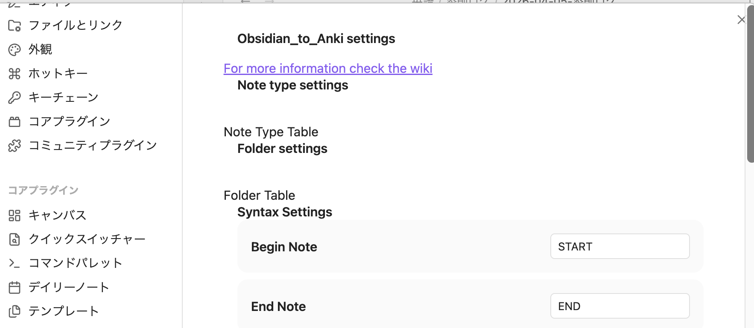Select the 外観 palette icon

point(15,50)
